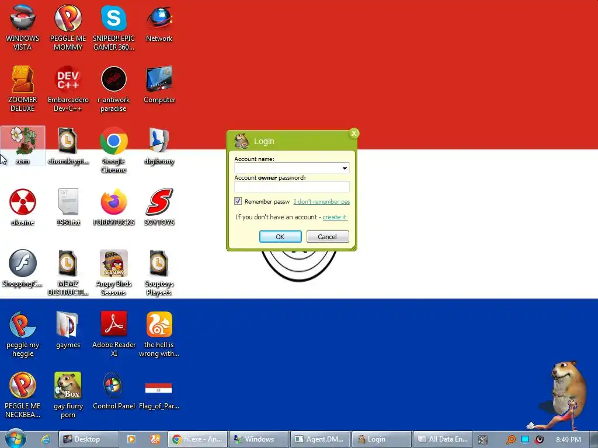Image resolution: width=598 pixels, height=448 pixels.
Task: Click the peggle my heggle icon
Action: tap(23, 334)
